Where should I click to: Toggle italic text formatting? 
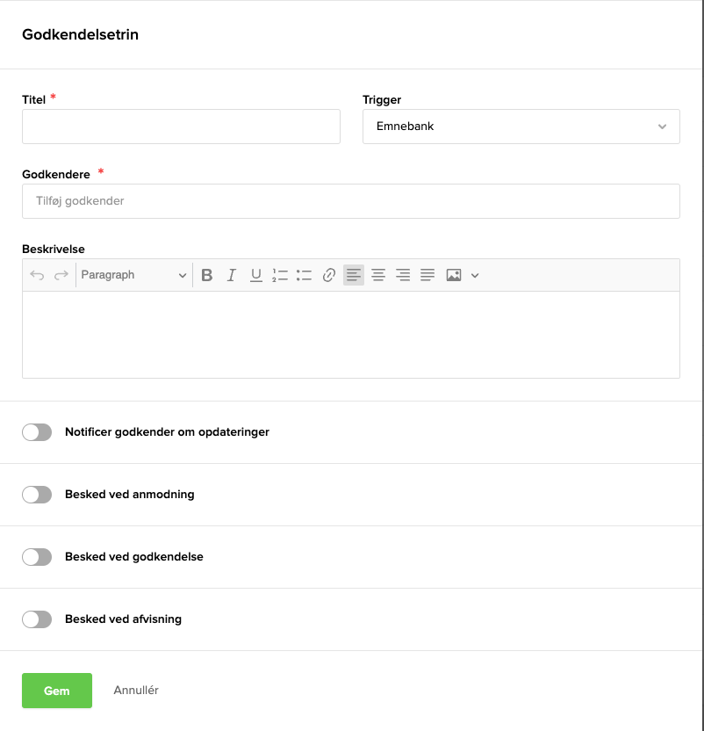click(x=232, y=275)
